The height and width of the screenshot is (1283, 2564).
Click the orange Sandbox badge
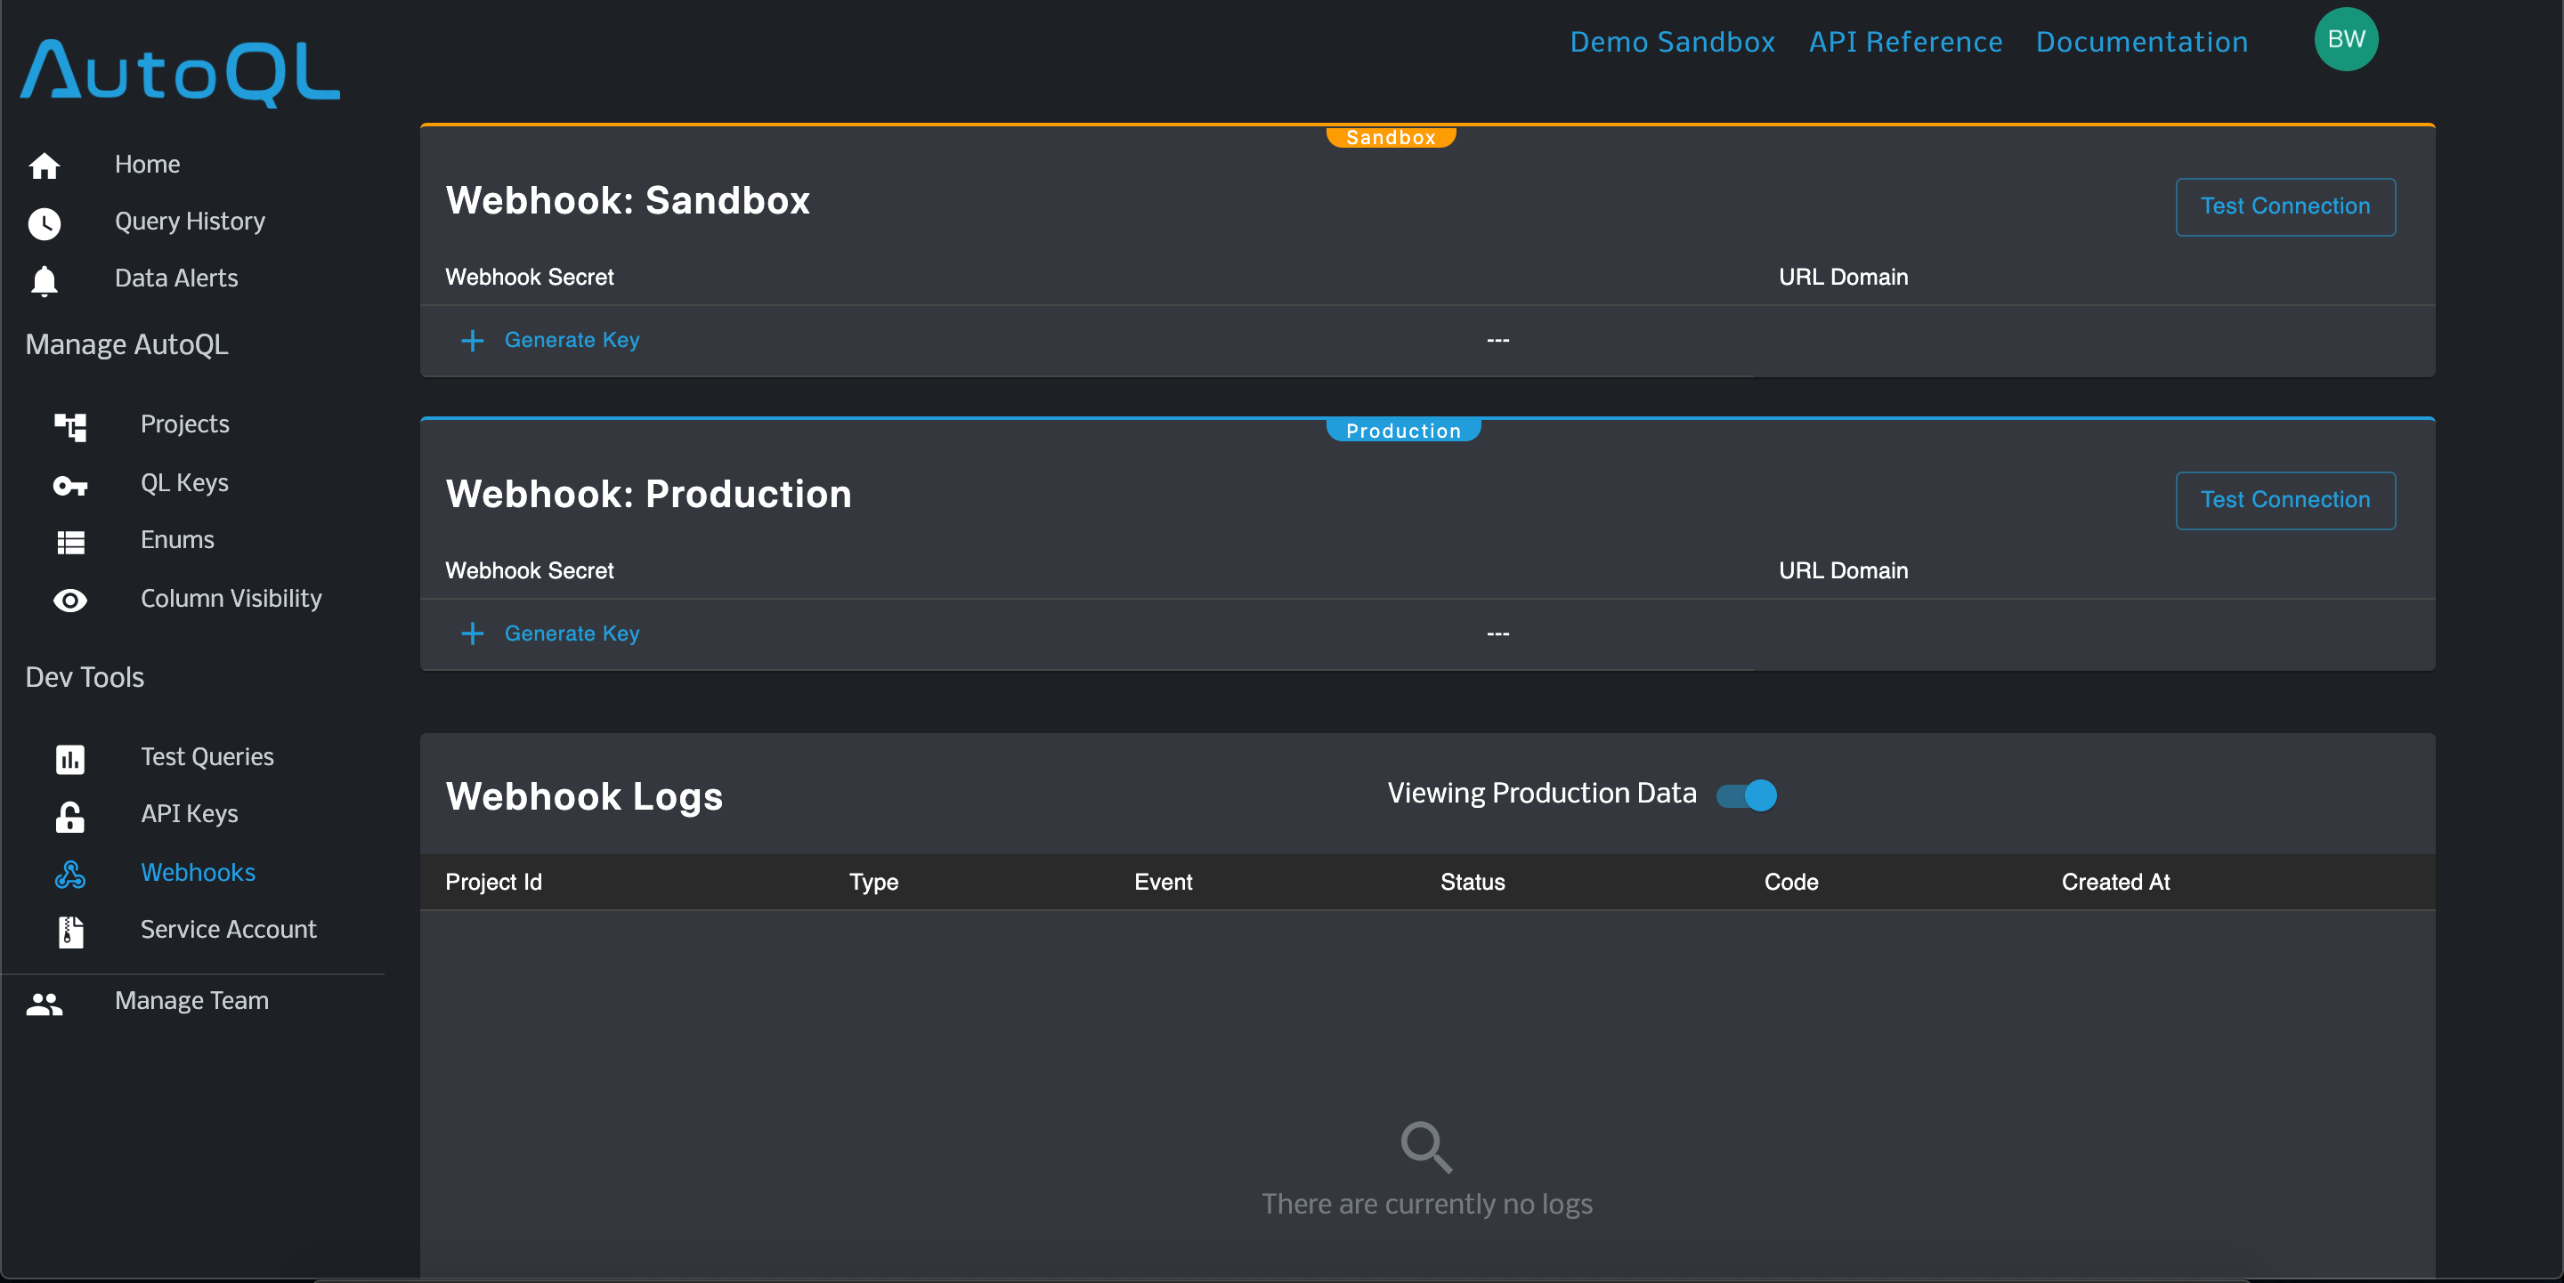tap(1391, 137)
